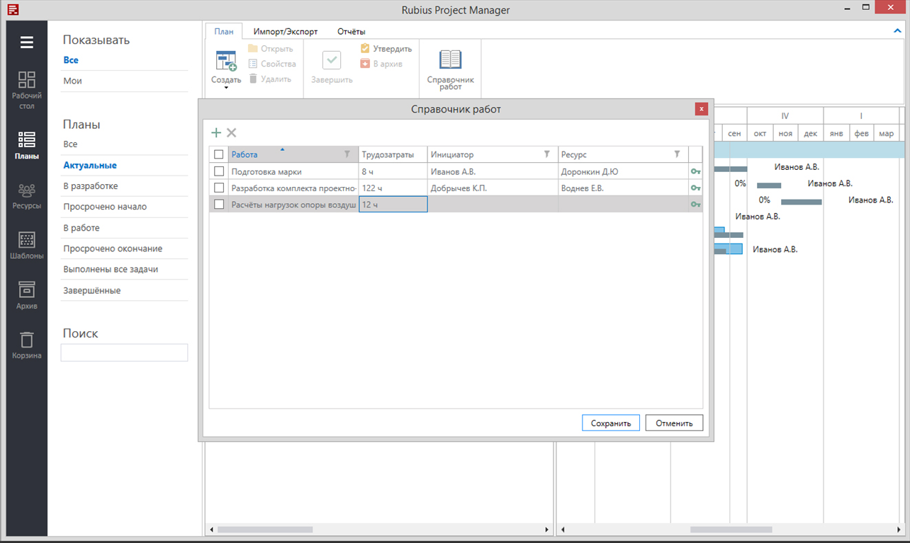Select the Добрычев К.П. initiator cell
The image size is (910, 543).
click(493, 188)
